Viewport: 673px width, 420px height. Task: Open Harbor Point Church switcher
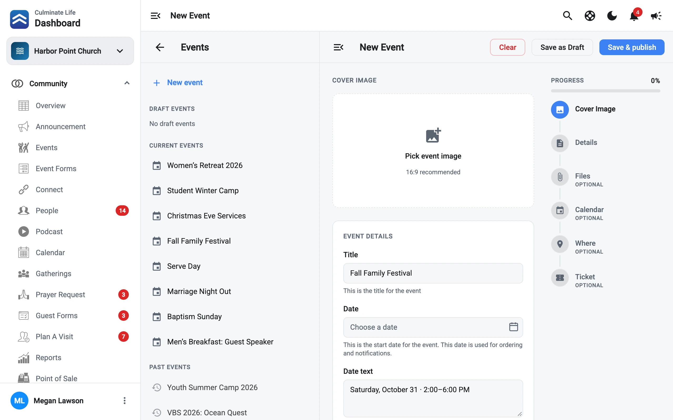[70, 51]
